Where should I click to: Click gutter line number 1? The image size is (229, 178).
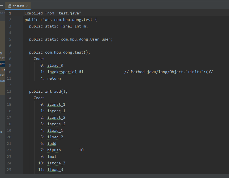[x=10, y=13]
